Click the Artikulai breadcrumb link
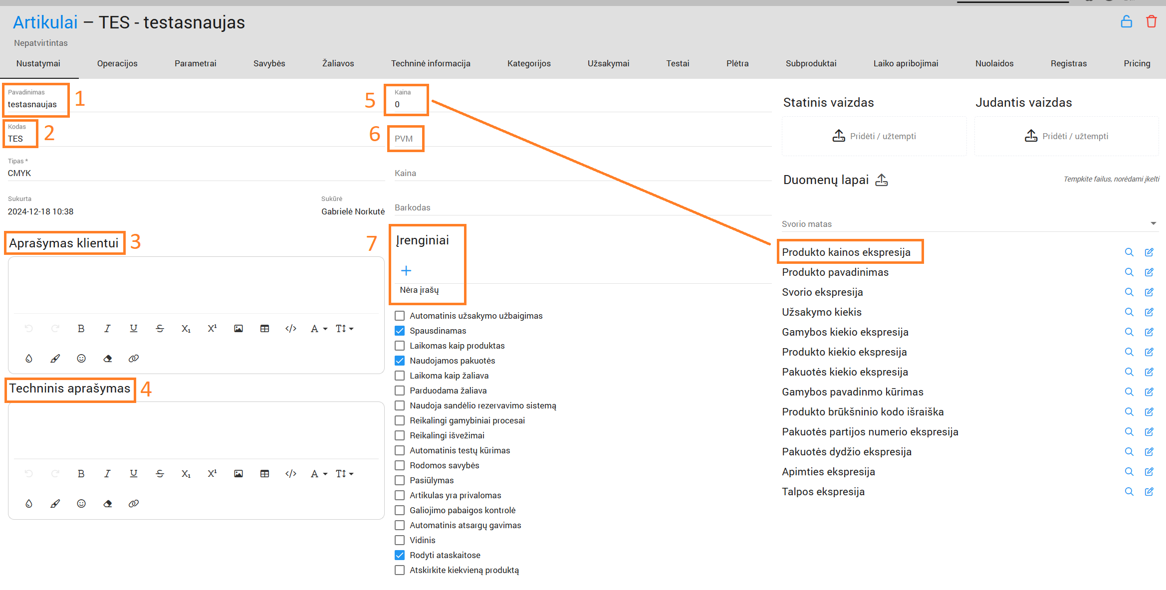 click(45, 22)
